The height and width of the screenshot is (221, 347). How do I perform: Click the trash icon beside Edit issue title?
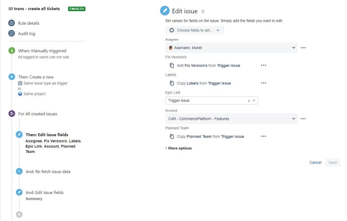click(x=203, y=11)
